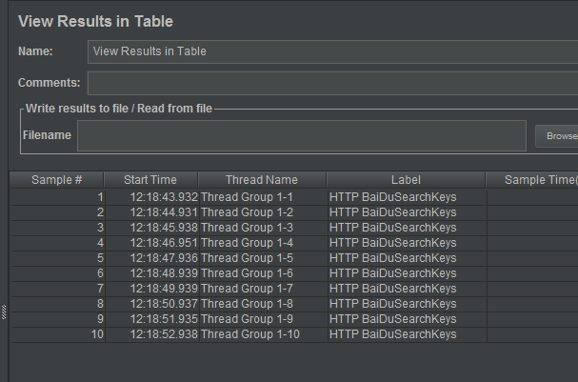This screenshot has height=382, width=578.
Task: Click the Filename text field
Action: click(302, 135)
